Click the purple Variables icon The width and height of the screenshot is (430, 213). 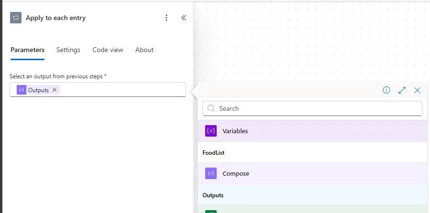point(211,131)
